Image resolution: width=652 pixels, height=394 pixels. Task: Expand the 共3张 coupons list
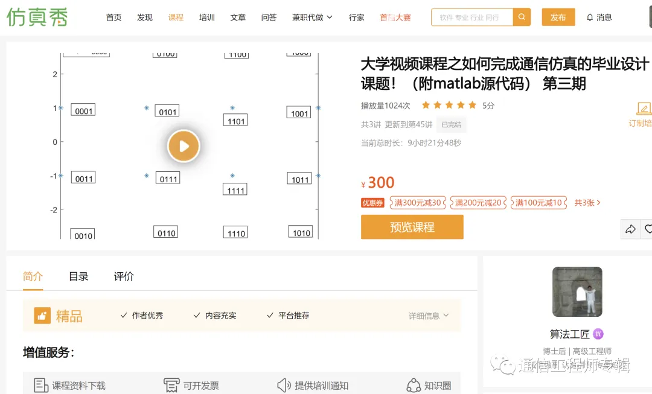coord(587,203)
